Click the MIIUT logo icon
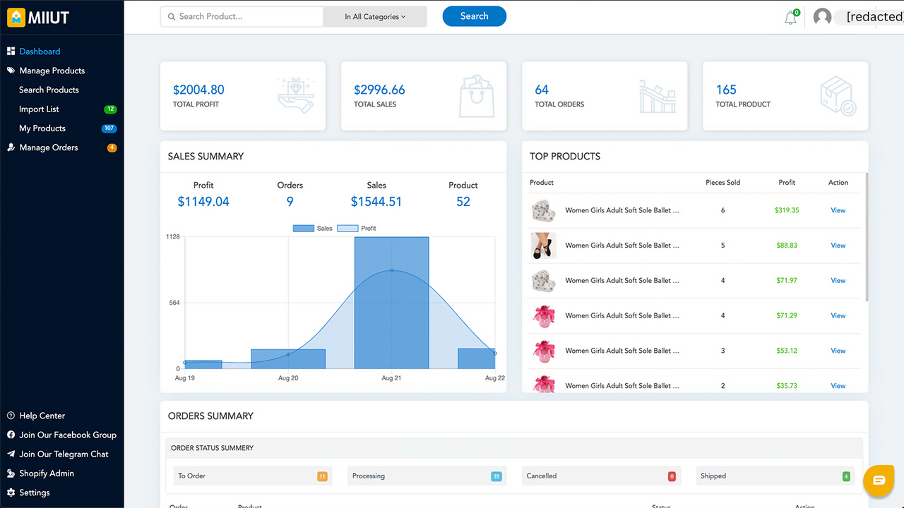Screen dimensions: 904x508 pos(16,17)
